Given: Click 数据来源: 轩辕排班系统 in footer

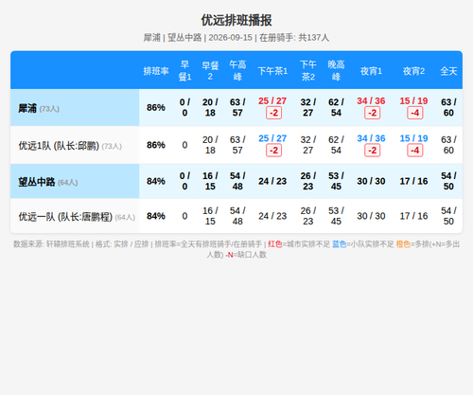Looking at the screenshot, I should 51,244.
